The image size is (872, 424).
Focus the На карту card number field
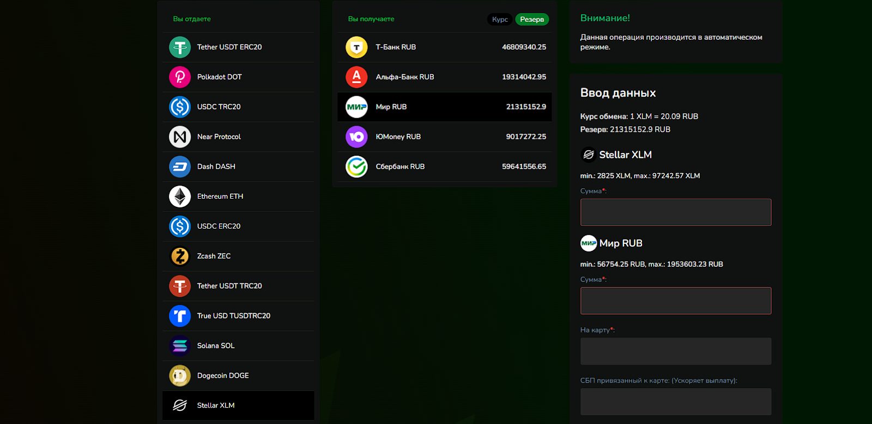click(x=675, y=351)
